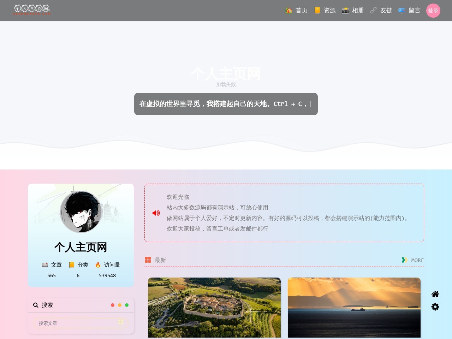
Task: Click the red dot in search widget
Action: [113, 305]
